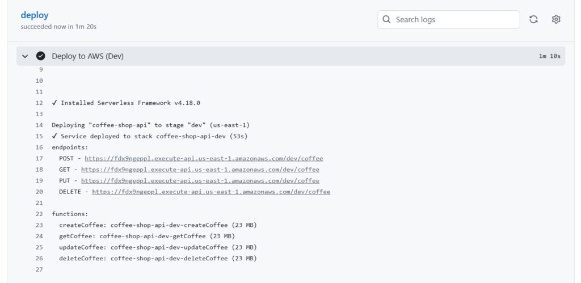
Task: Click the success checkmark beside Deploy to AWS
Action: 40,56
